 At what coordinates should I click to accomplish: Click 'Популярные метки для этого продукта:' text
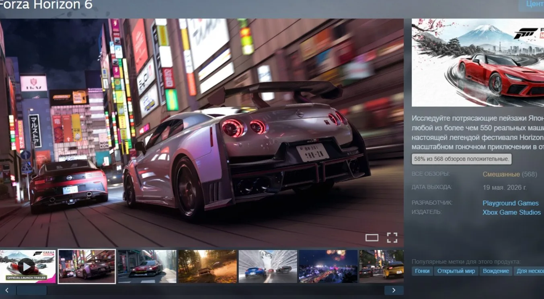tap(466, 262)
